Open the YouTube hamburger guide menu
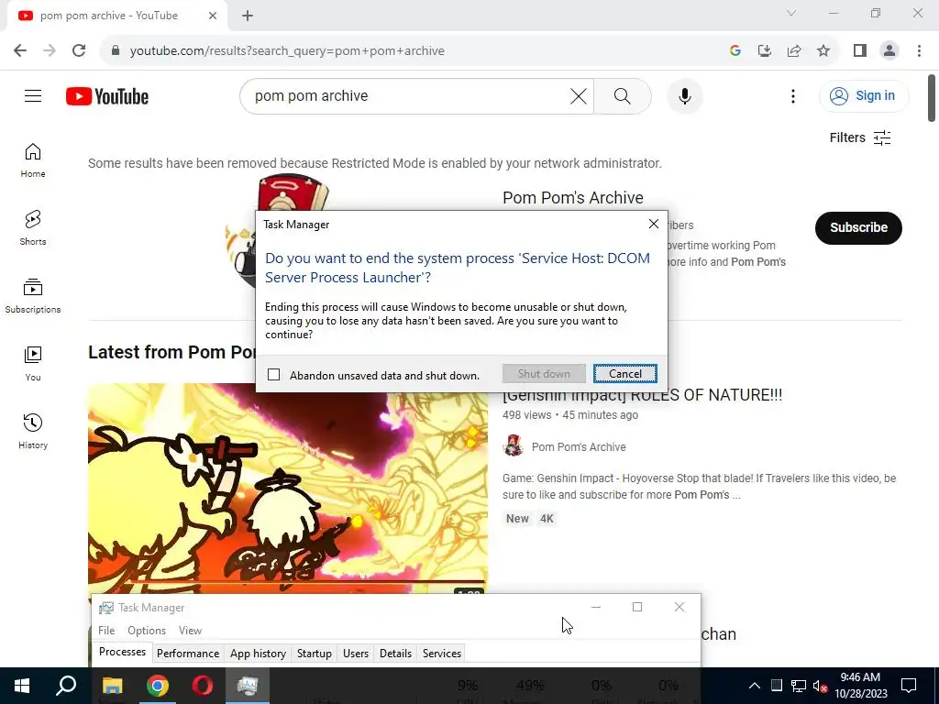This screenshot has height=704, width=939. (33, 95)
